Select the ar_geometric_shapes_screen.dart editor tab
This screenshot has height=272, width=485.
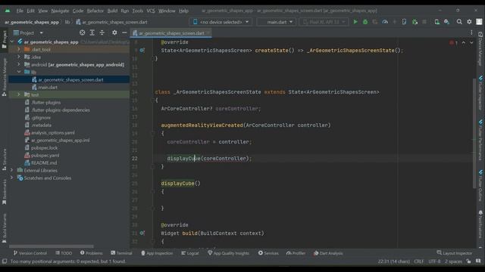[x=171, y=32]
